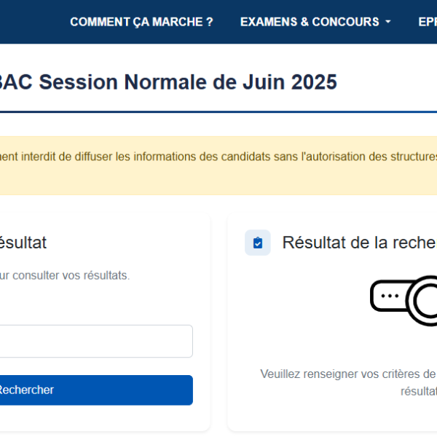Click the blue divider line under the title

pyautogui.click(x=219, y=112)
